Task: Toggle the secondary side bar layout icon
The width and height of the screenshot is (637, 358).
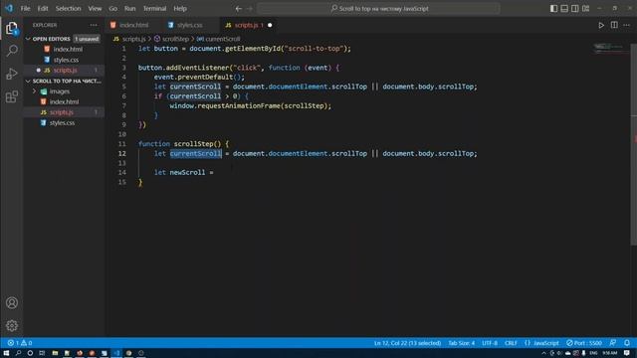Action: 575,9
